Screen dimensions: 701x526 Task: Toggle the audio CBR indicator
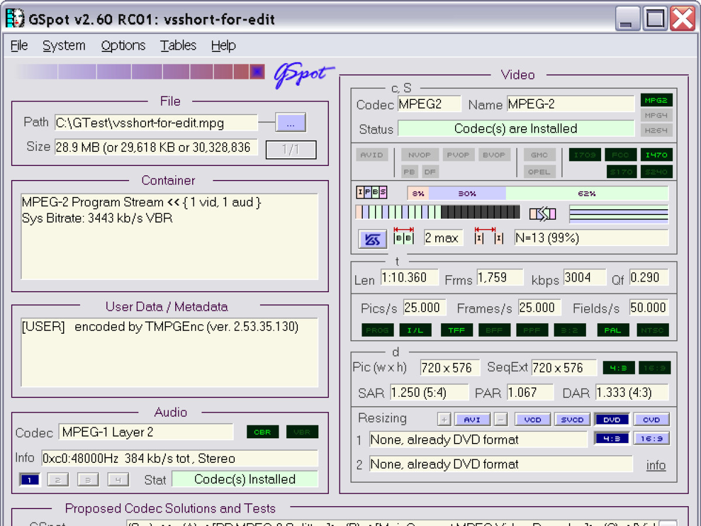click(x=262, y=432)
